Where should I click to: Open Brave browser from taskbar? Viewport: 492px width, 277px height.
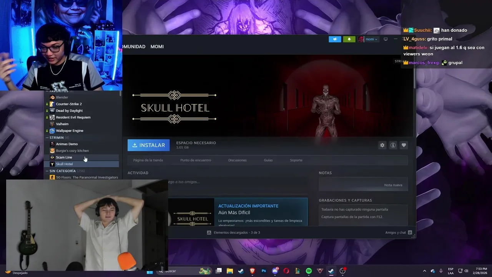click(x=253, y=271)
